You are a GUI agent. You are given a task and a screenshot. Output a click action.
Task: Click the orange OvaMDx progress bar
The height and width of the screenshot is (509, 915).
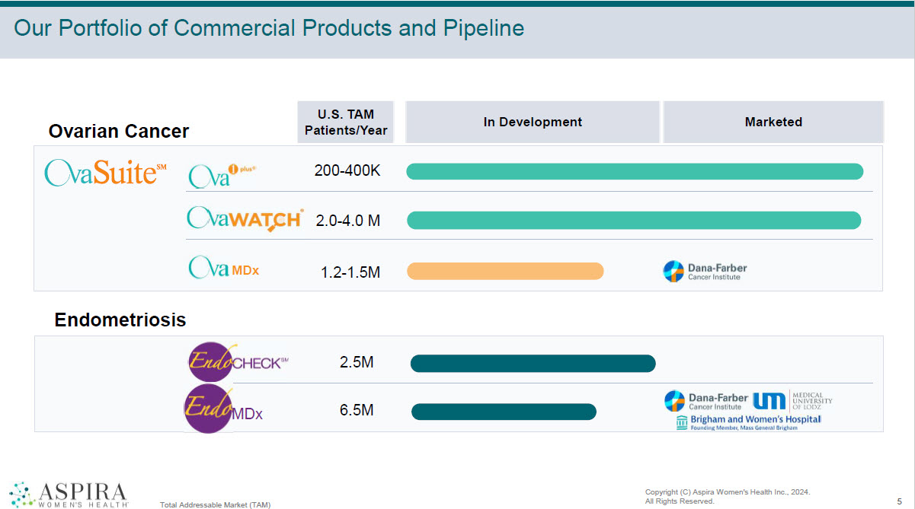tap(505, 271)
